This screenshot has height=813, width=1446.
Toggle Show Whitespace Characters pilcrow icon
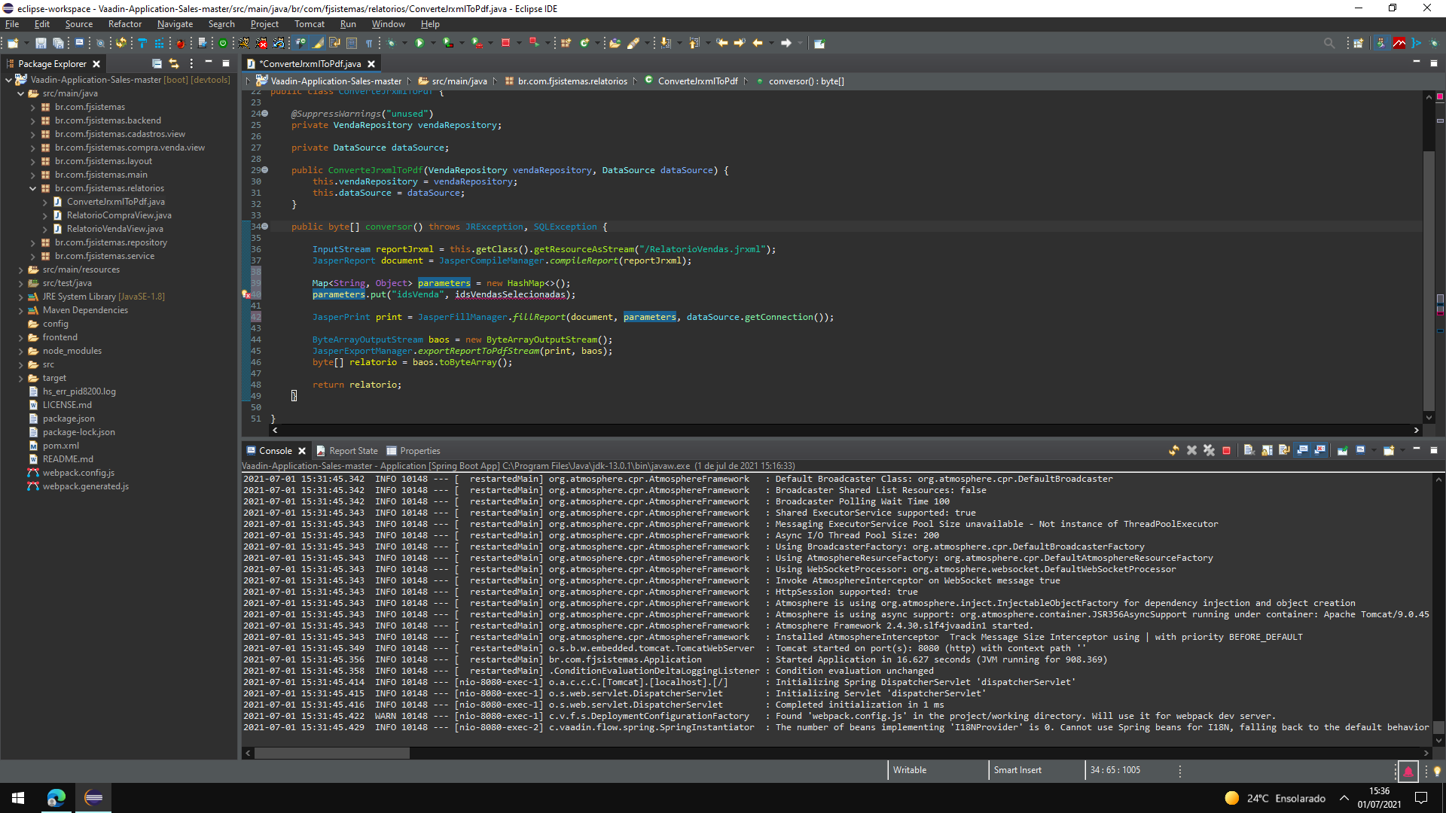pos(369,43)
